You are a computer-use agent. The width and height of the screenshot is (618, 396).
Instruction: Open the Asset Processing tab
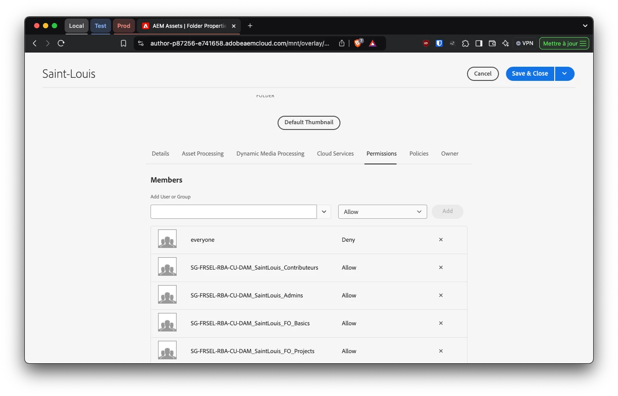coord(203,154)
